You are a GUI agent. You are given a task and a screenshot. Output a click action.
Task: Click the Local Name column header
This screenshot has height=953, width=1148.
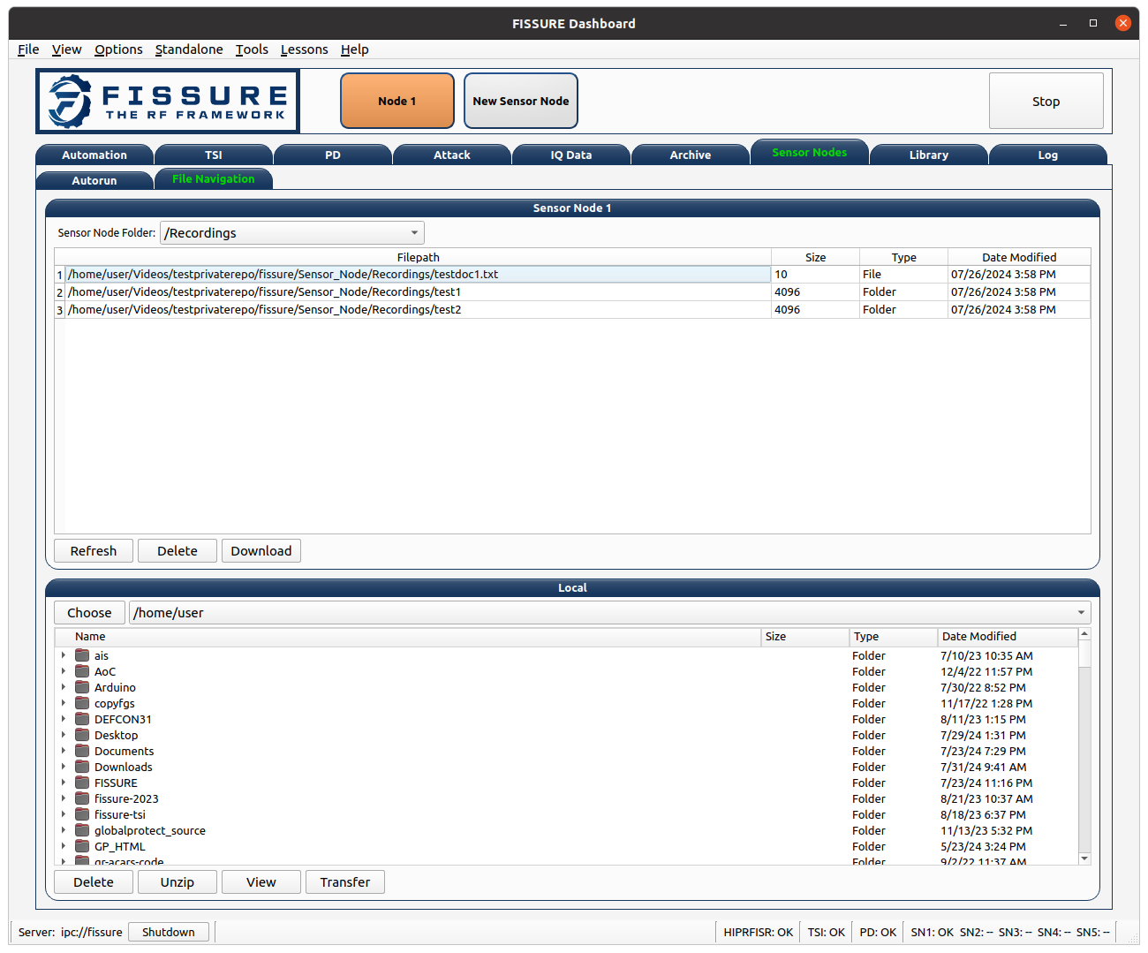[x=408, y=636]
